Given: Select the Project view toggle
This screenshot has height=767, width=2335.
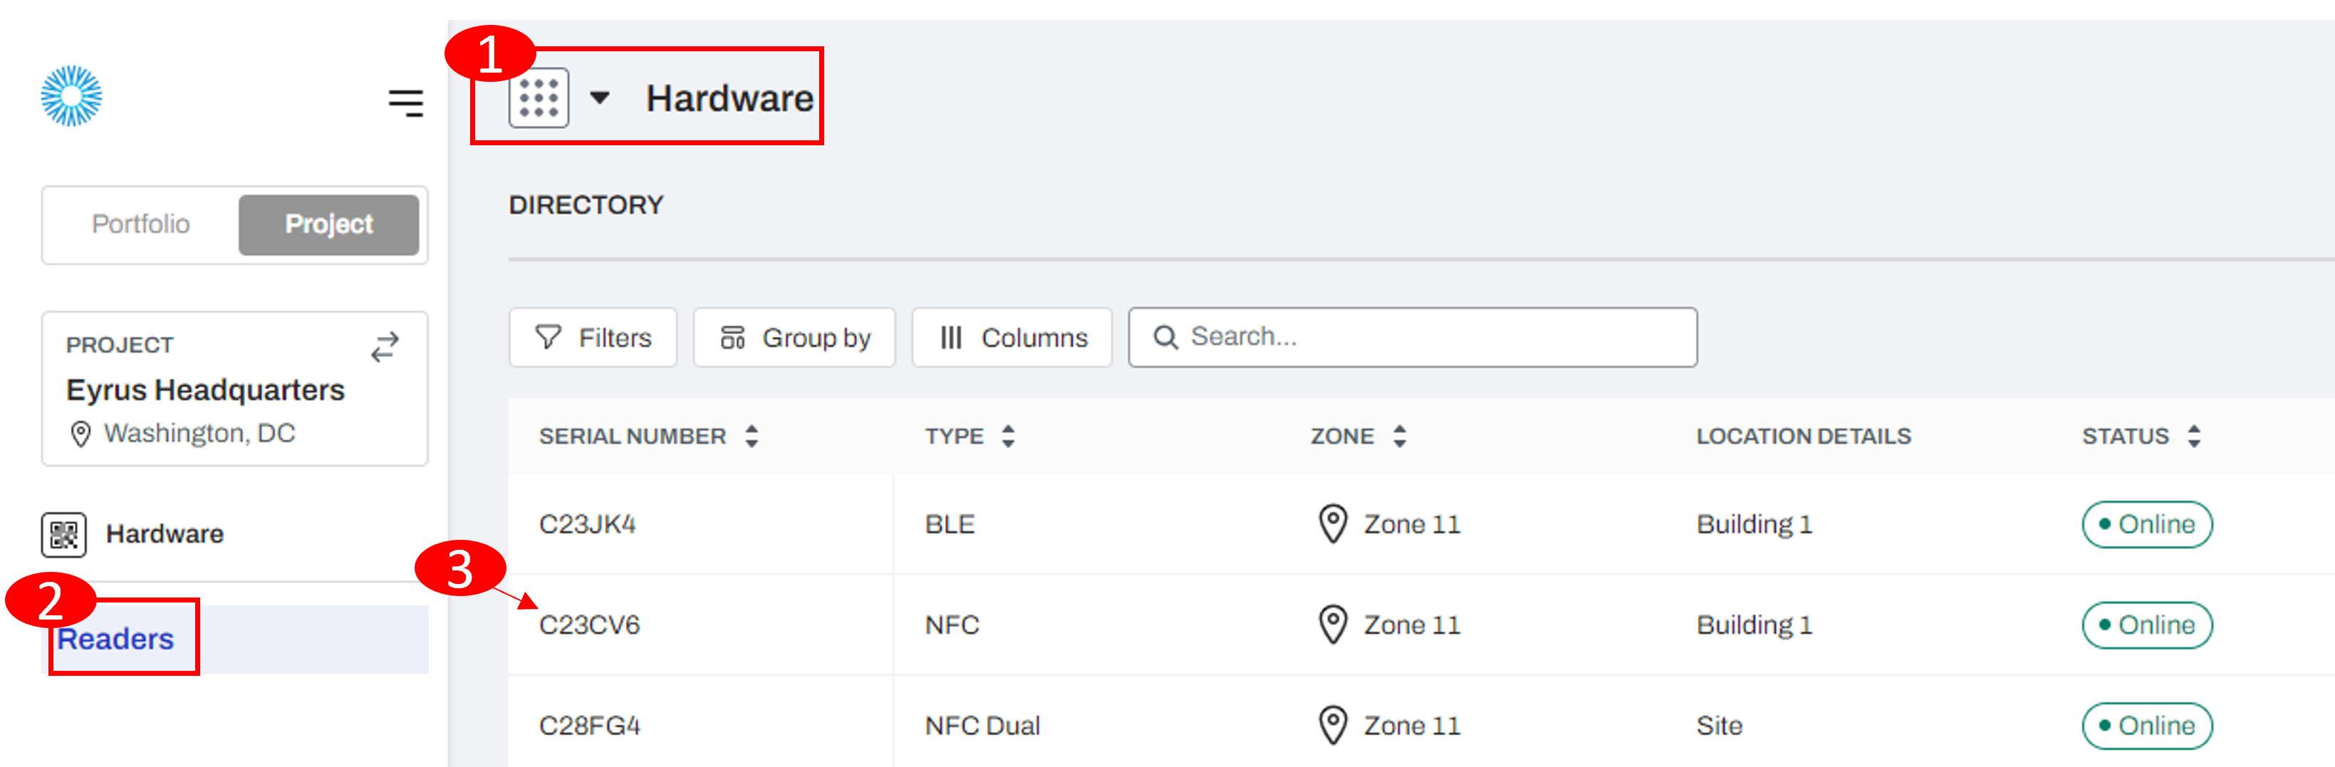Looking at the screenshot, I should [x=328, y=224].
